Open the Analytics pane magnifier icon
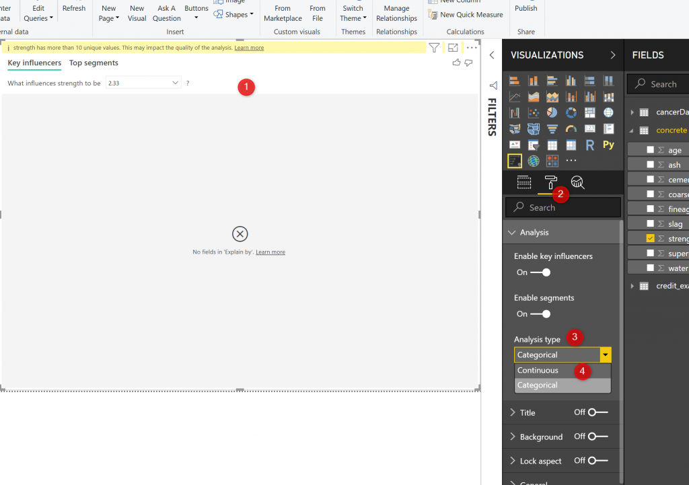689x485 pixels. tap(577, 182)
